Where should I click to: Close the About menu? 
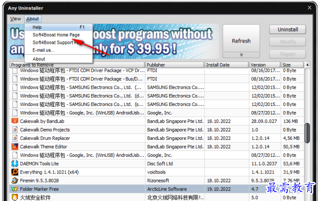(32, 19)
